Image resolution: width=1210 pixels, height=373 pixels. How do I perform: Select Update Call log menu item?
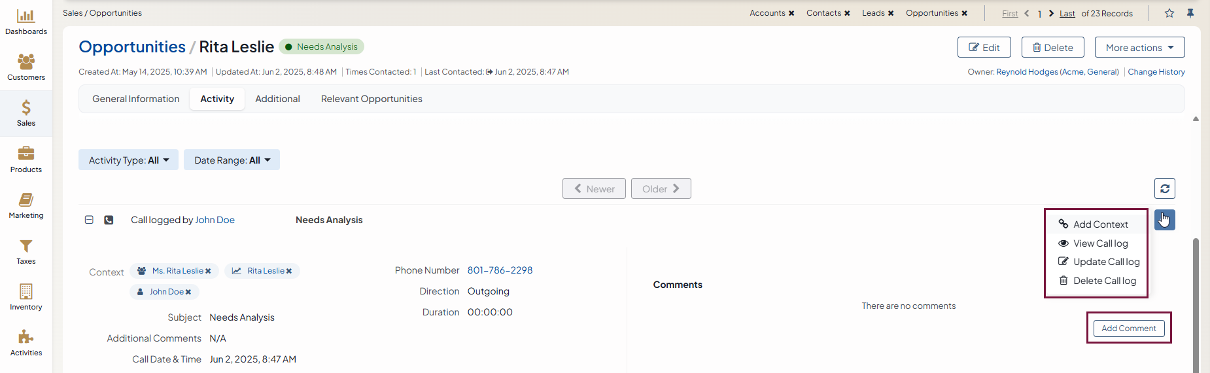(x=1106, y=262)
